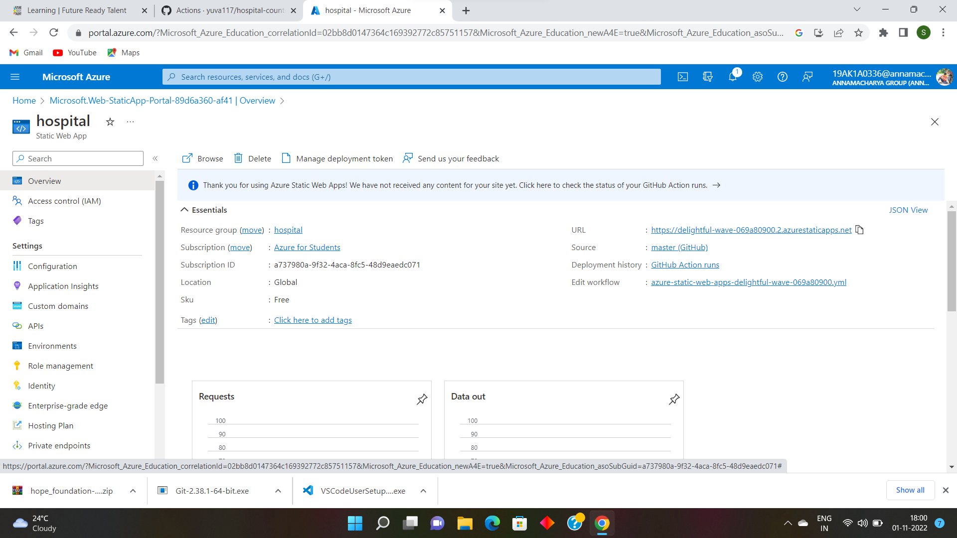957x538 pixels.
Task: Open GitHub Action runs deployment history
Action: click(x=685, y=265)
